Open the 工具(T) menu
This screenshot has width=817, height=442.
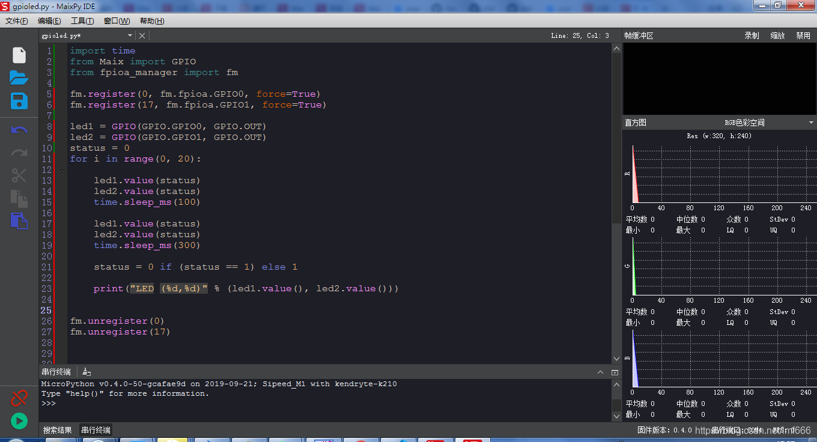click(x=82, y=21)
